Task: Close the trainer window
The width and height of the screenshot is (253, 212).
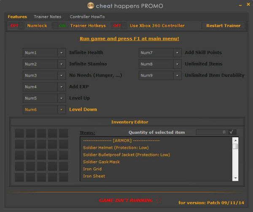Action: click(248, 5)
